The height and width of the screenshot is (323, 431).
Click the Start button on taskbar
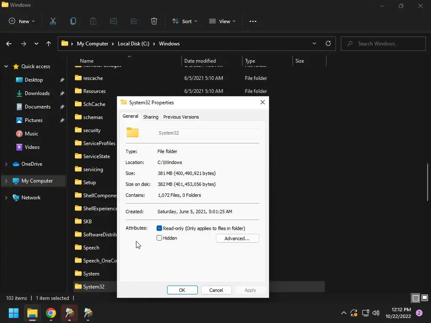13,313
